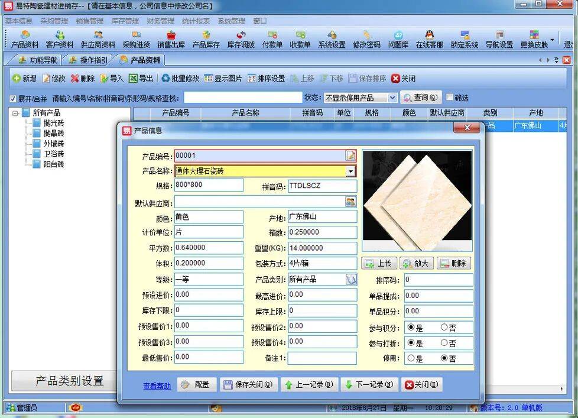Open the 统计报表 menu
The height and width of the screenshot is (418, 578).
point(196,20)
